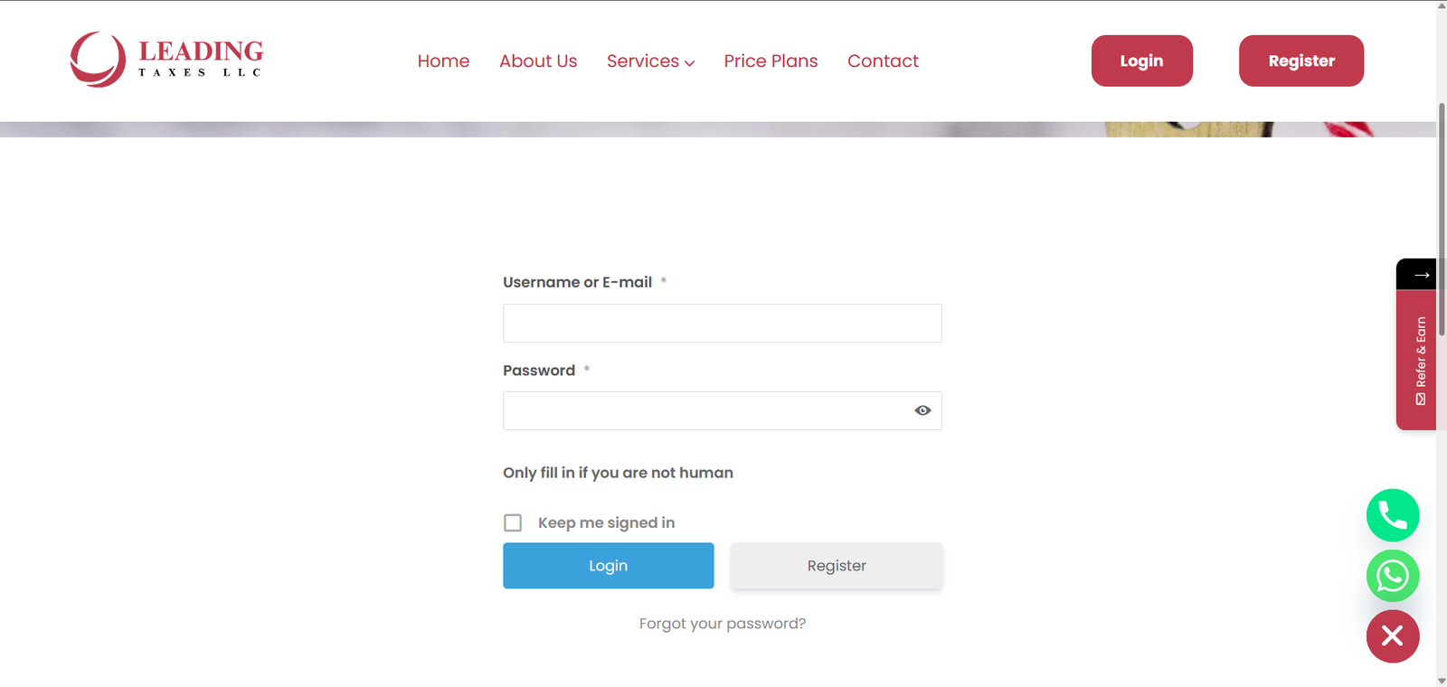Submit the form with blue Login button

click(x=608, y=566)
